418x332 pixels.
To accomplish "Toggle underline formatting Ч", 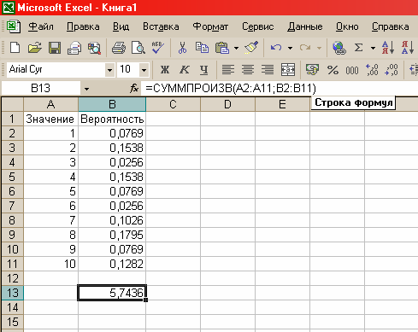I will click(203, 70).
